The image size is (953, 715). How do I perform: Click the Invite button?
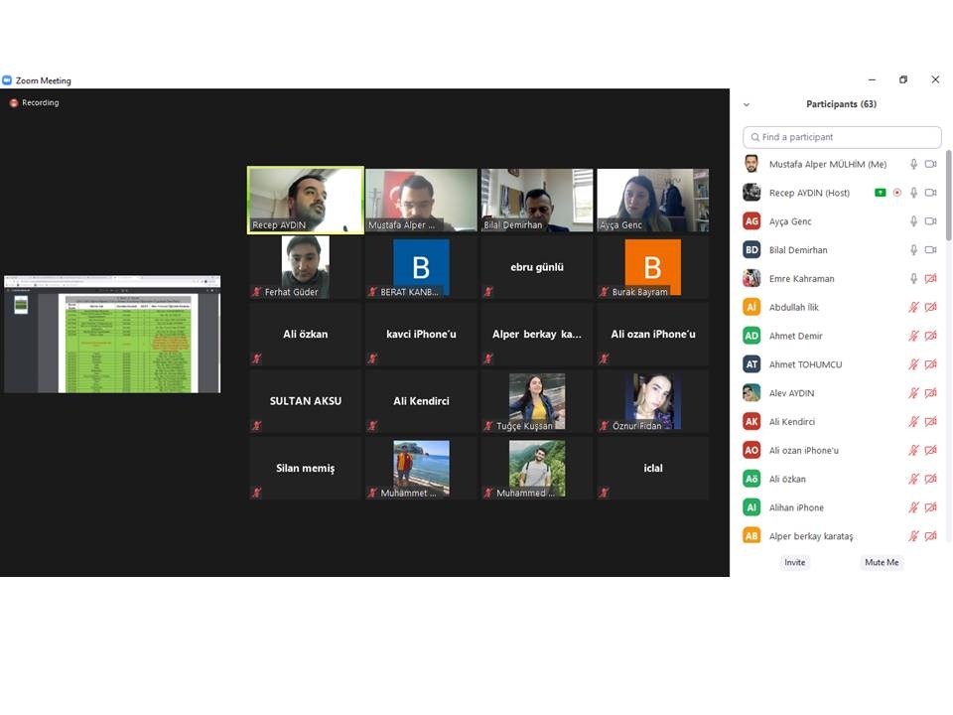click(795, 562)
